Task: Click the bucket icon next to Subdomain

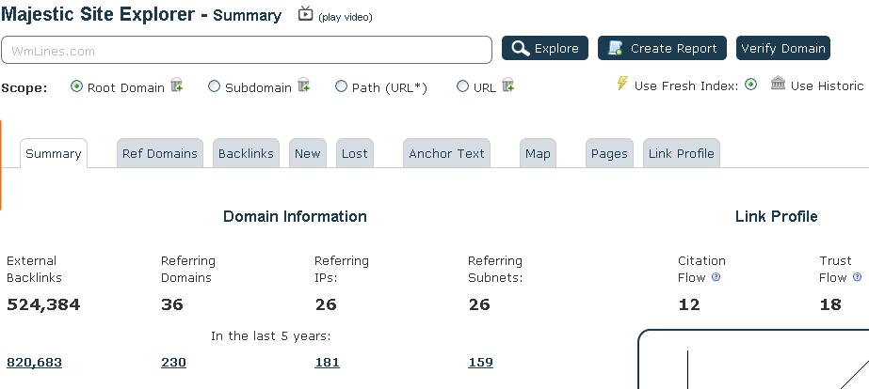Action: coord(304,86)
